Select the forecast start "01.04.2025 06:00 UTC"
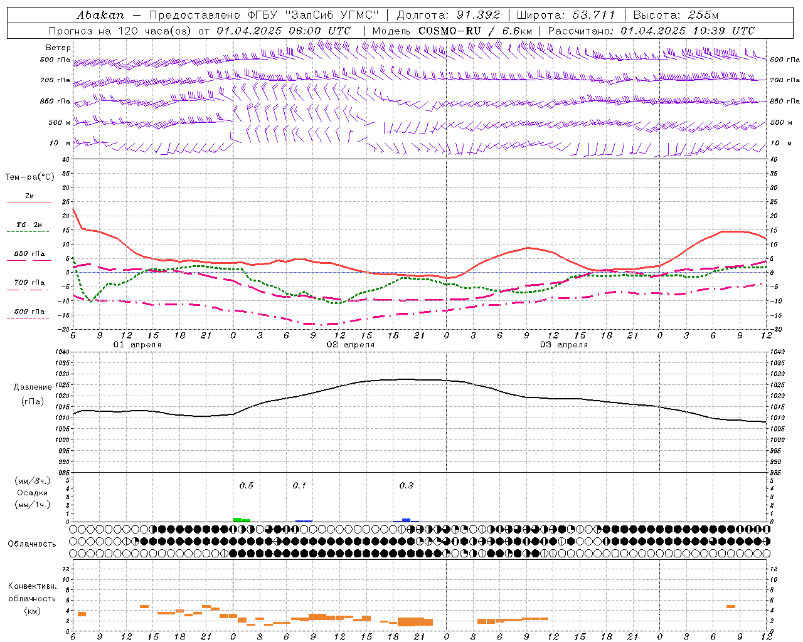Image resolution: width=803 pixels, height=642 pixels. click(284, 31)
